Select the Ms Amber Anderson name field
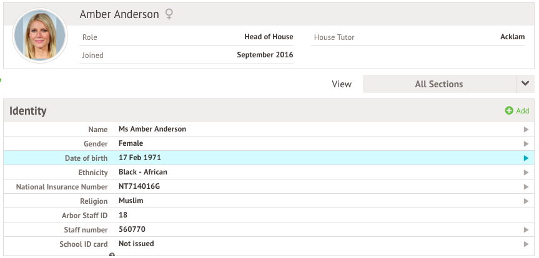The width and height of the screenshot is (539, 258). click(x=152, y=130)
